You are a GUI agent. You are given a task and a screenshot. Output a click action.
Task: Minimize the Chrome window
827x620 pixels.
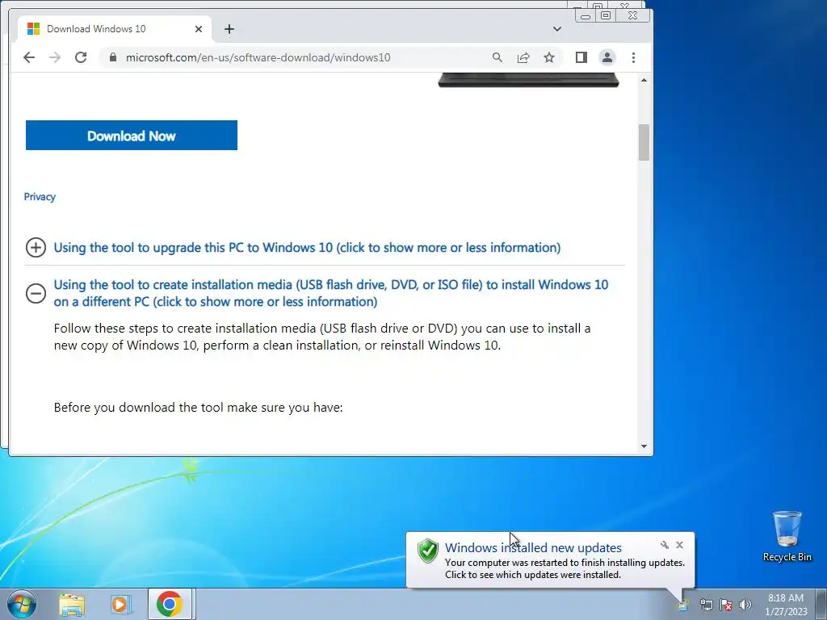[585, 16]
